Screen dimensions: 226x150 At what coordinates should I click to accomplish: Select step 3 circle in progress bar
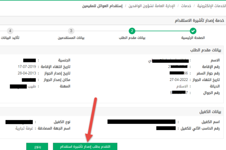tap(71, 31)
